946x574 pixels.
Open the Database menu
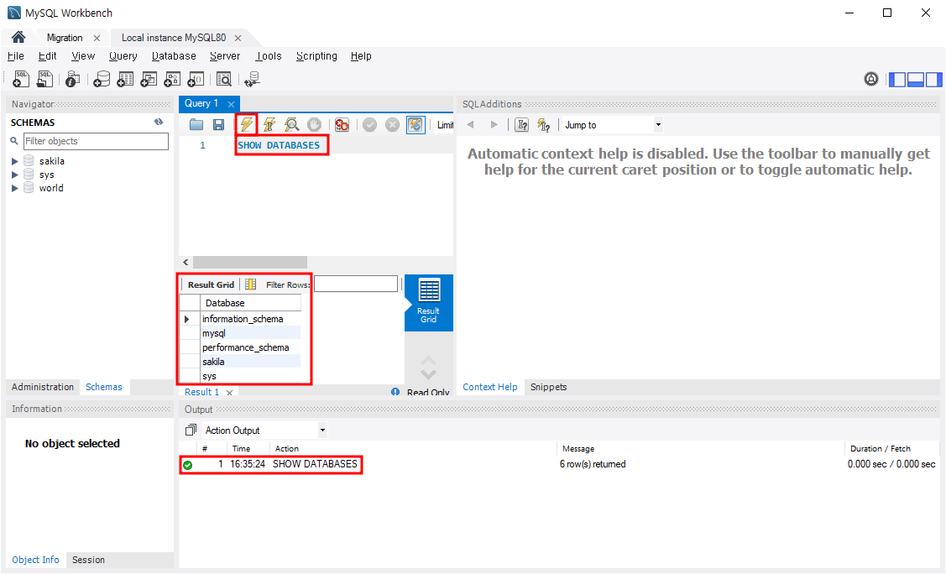point(174,56)
